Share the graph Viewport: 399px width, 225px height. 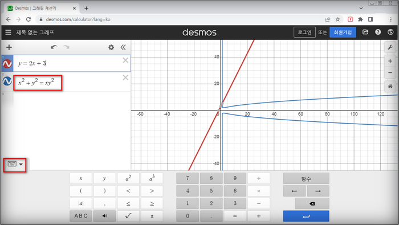pos(365,32)
